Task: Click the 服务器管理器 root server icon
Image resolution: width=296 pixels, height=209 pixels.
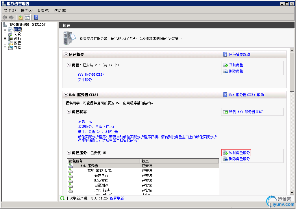Action: 5,25
